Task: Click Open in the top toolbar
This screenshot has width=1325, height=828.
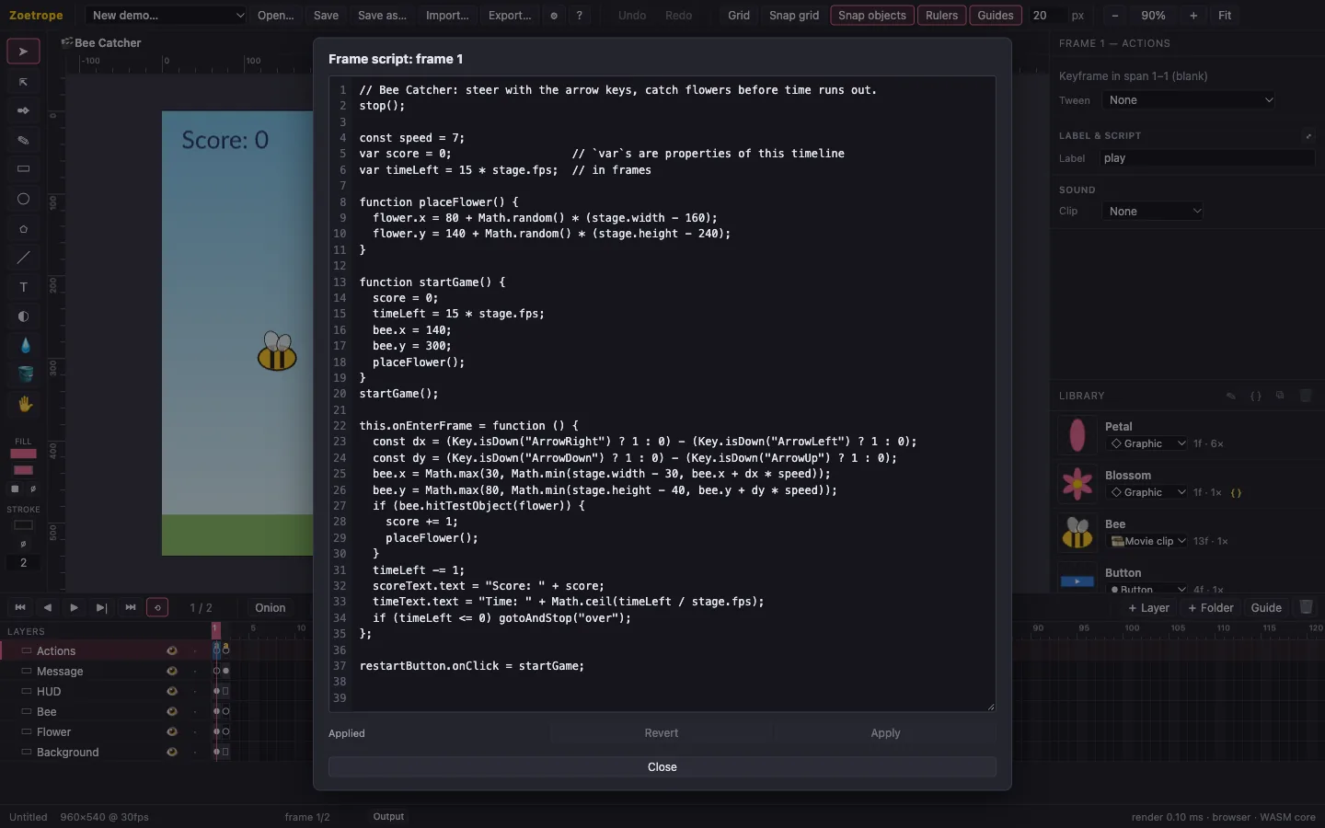Action: click(x=276, y=16)
